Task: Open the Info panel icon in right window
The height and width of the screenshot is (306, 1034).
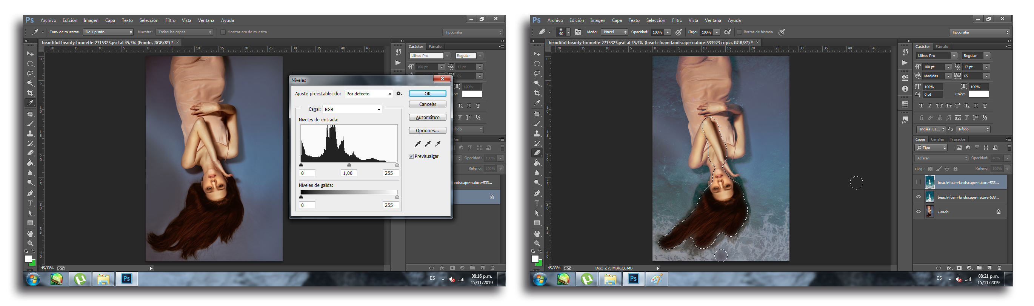Action: 905,89
